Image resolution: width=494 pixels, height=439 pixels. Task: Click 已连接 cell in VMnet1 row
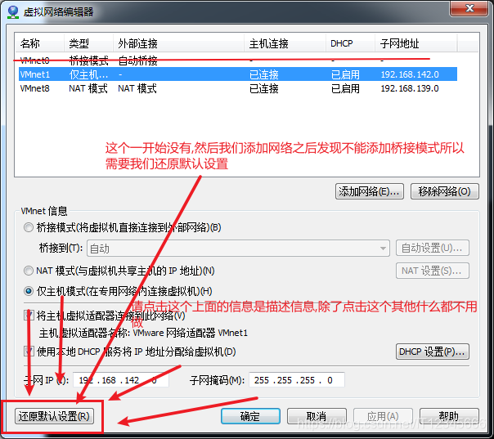click(264, 74)
